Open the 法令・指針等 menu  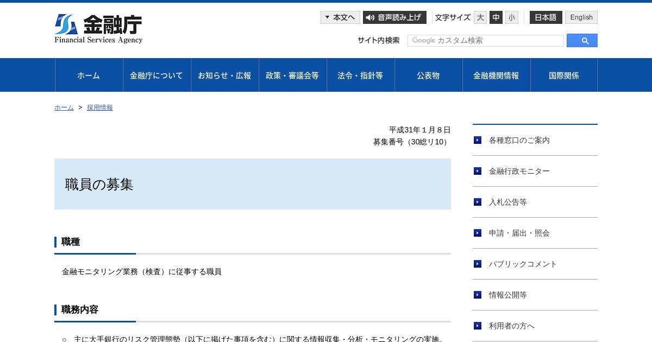coord(361,75)
